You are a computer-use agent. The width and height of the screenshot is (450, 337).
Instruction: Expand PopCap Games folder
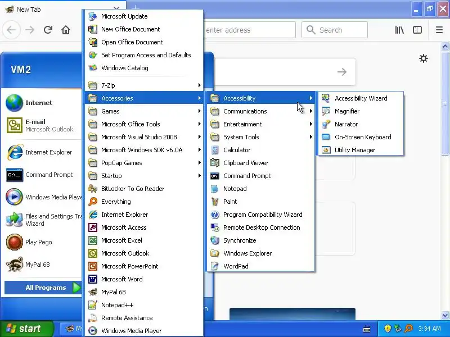(144, 163)
